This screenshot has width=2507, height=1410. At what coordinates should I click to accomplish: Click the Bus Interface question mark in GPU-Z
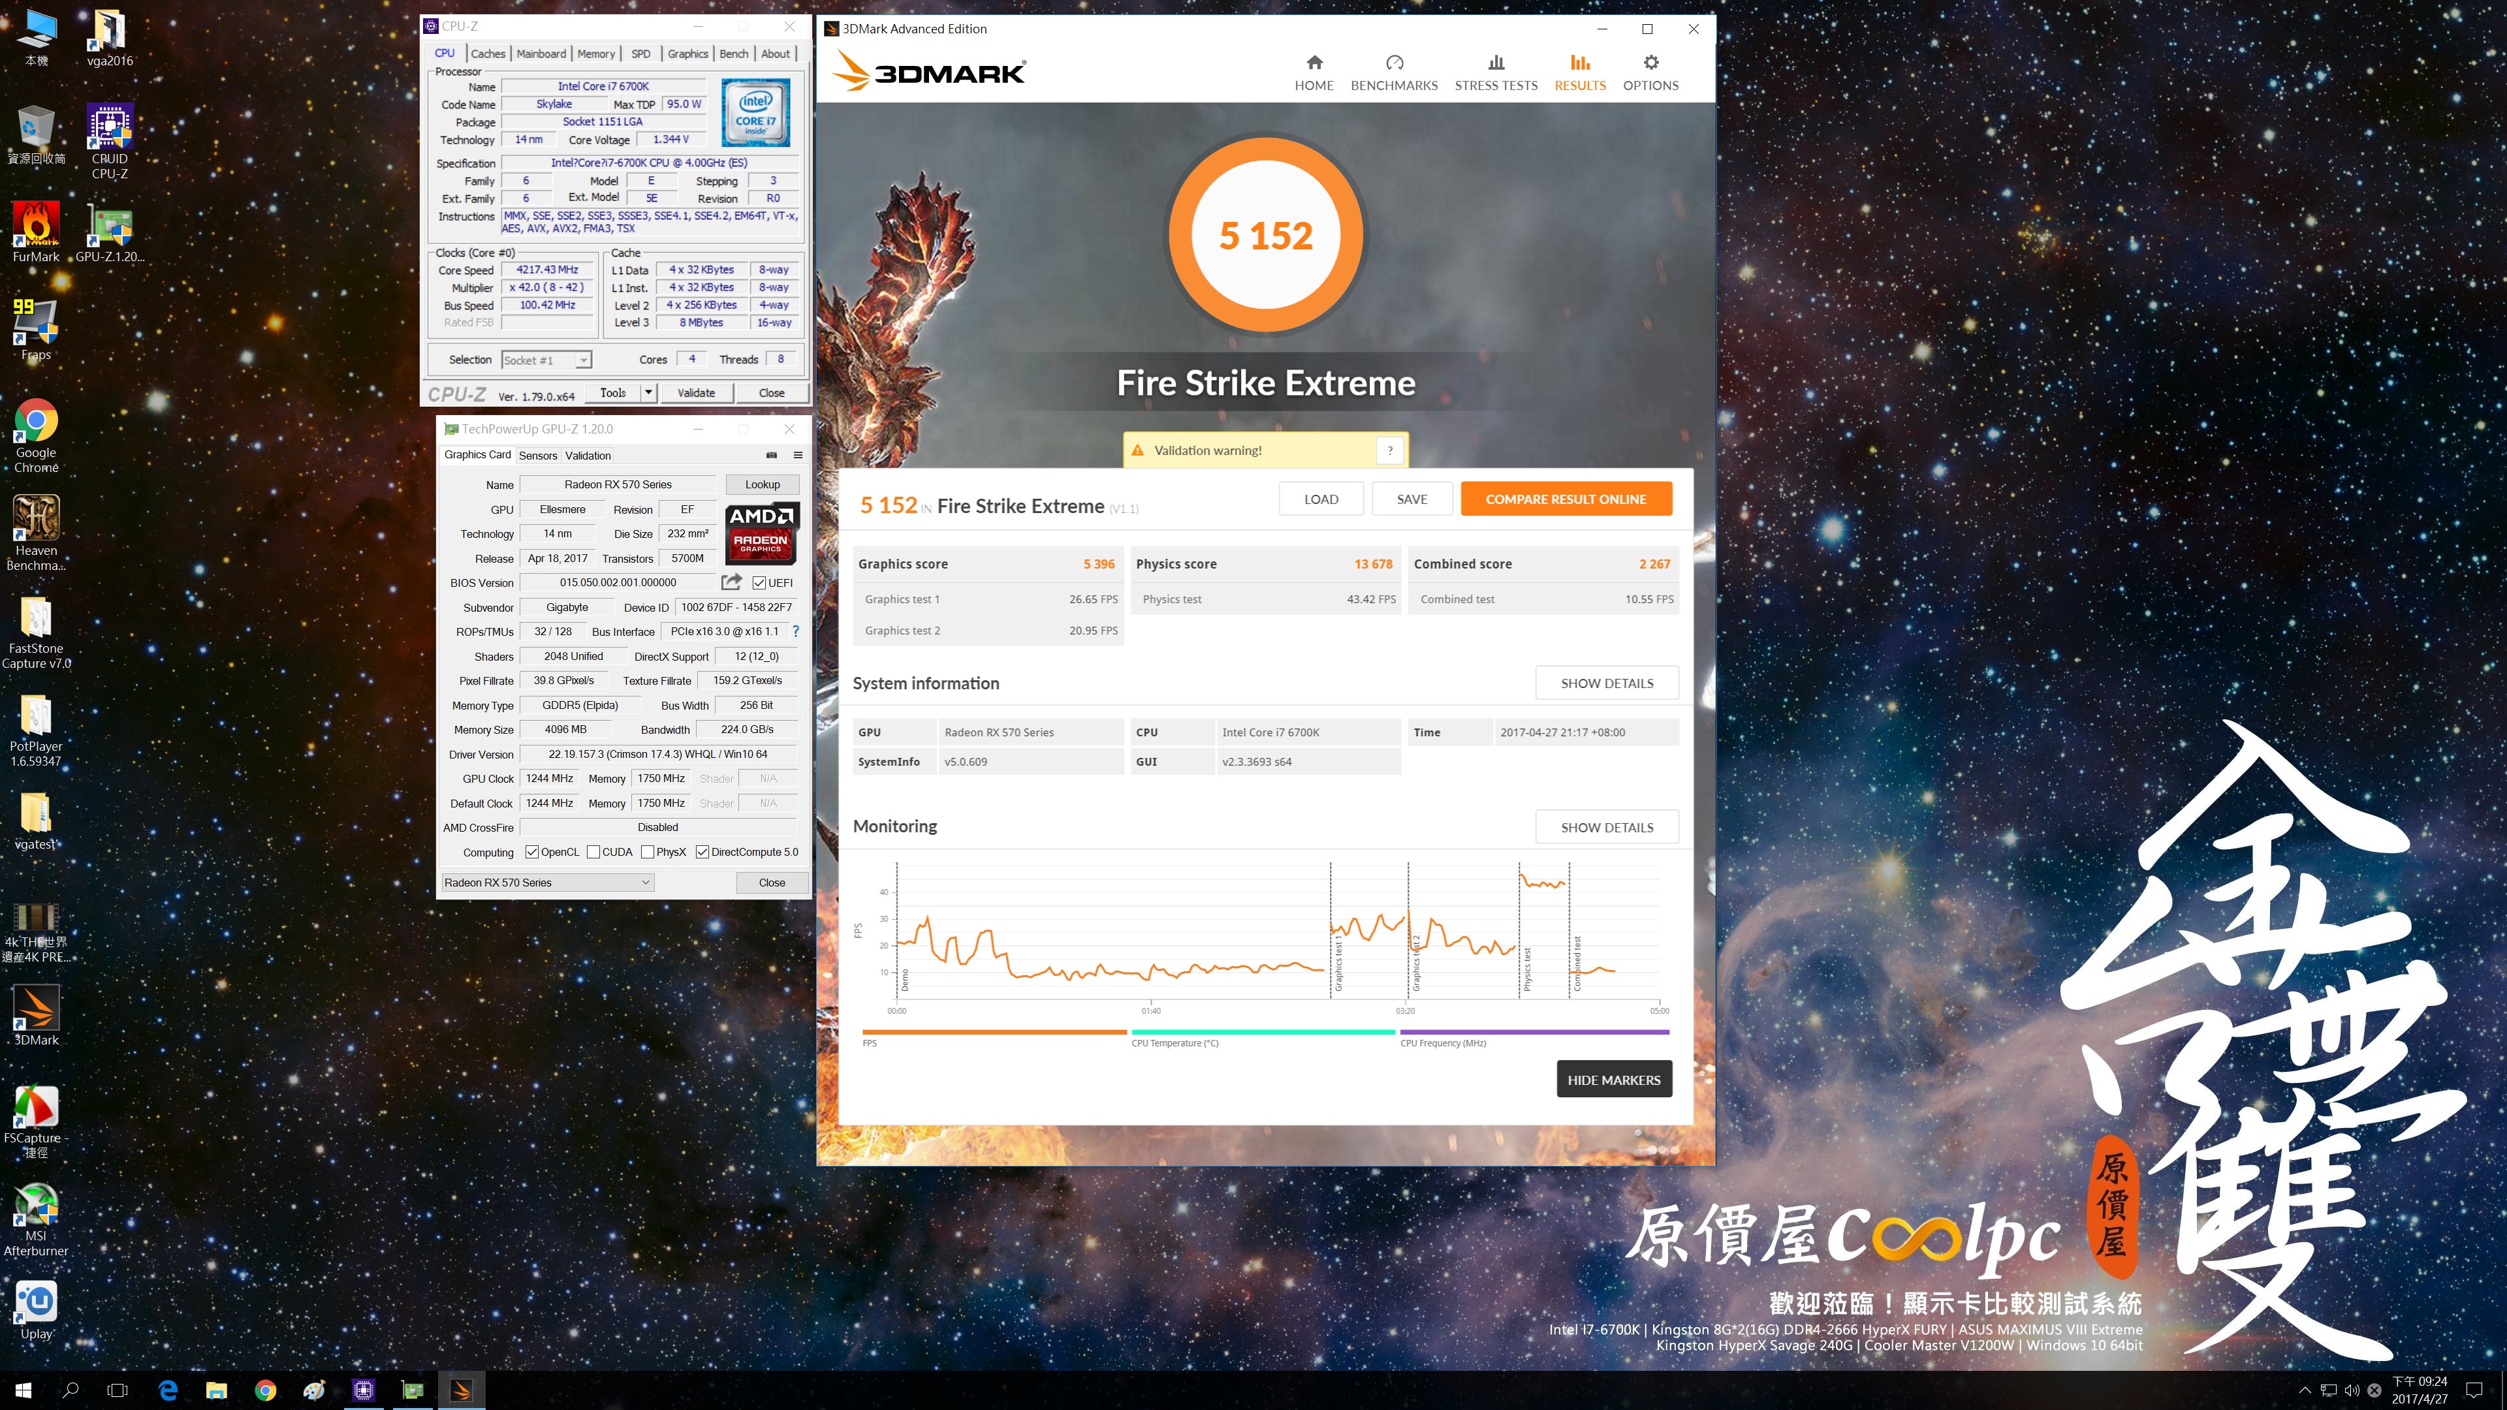pos(795,631)
